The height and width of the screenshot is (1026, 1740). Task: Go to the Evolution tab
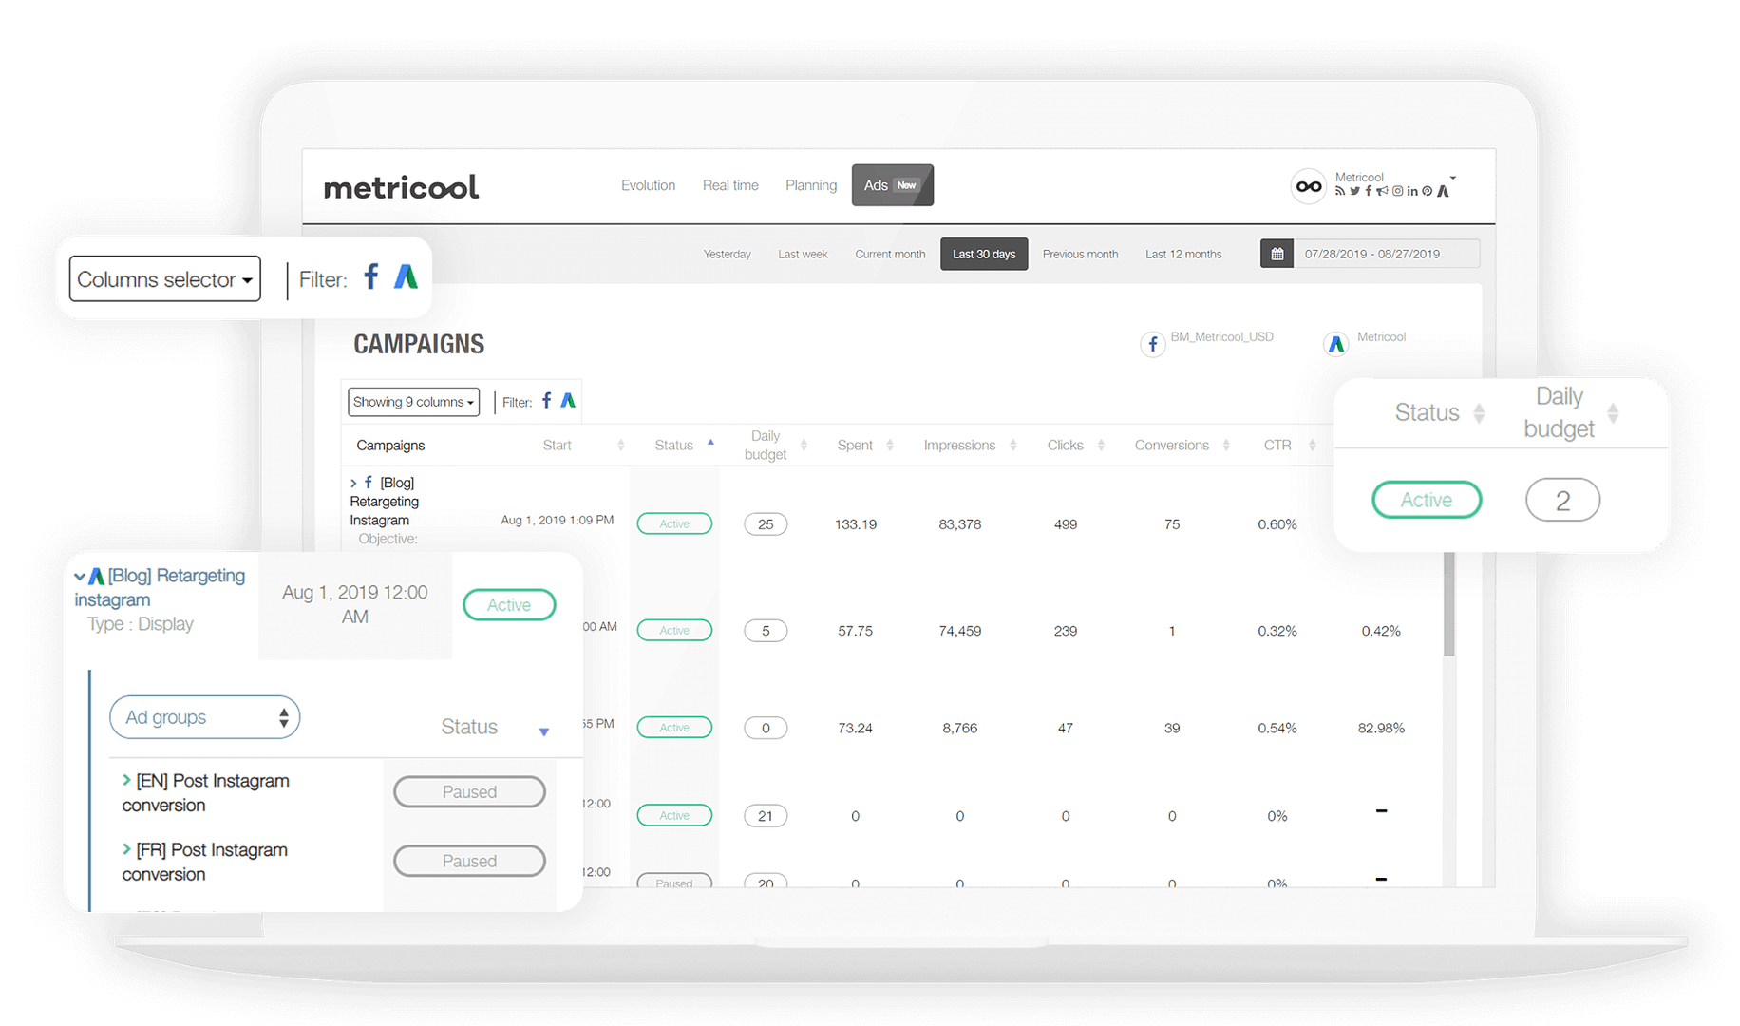pyautogui.click(x=648, y=185)
